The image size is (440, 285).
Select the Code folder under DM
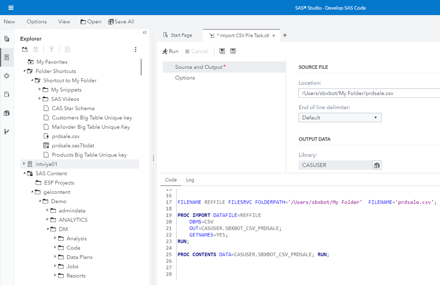[x=73, y=248]
